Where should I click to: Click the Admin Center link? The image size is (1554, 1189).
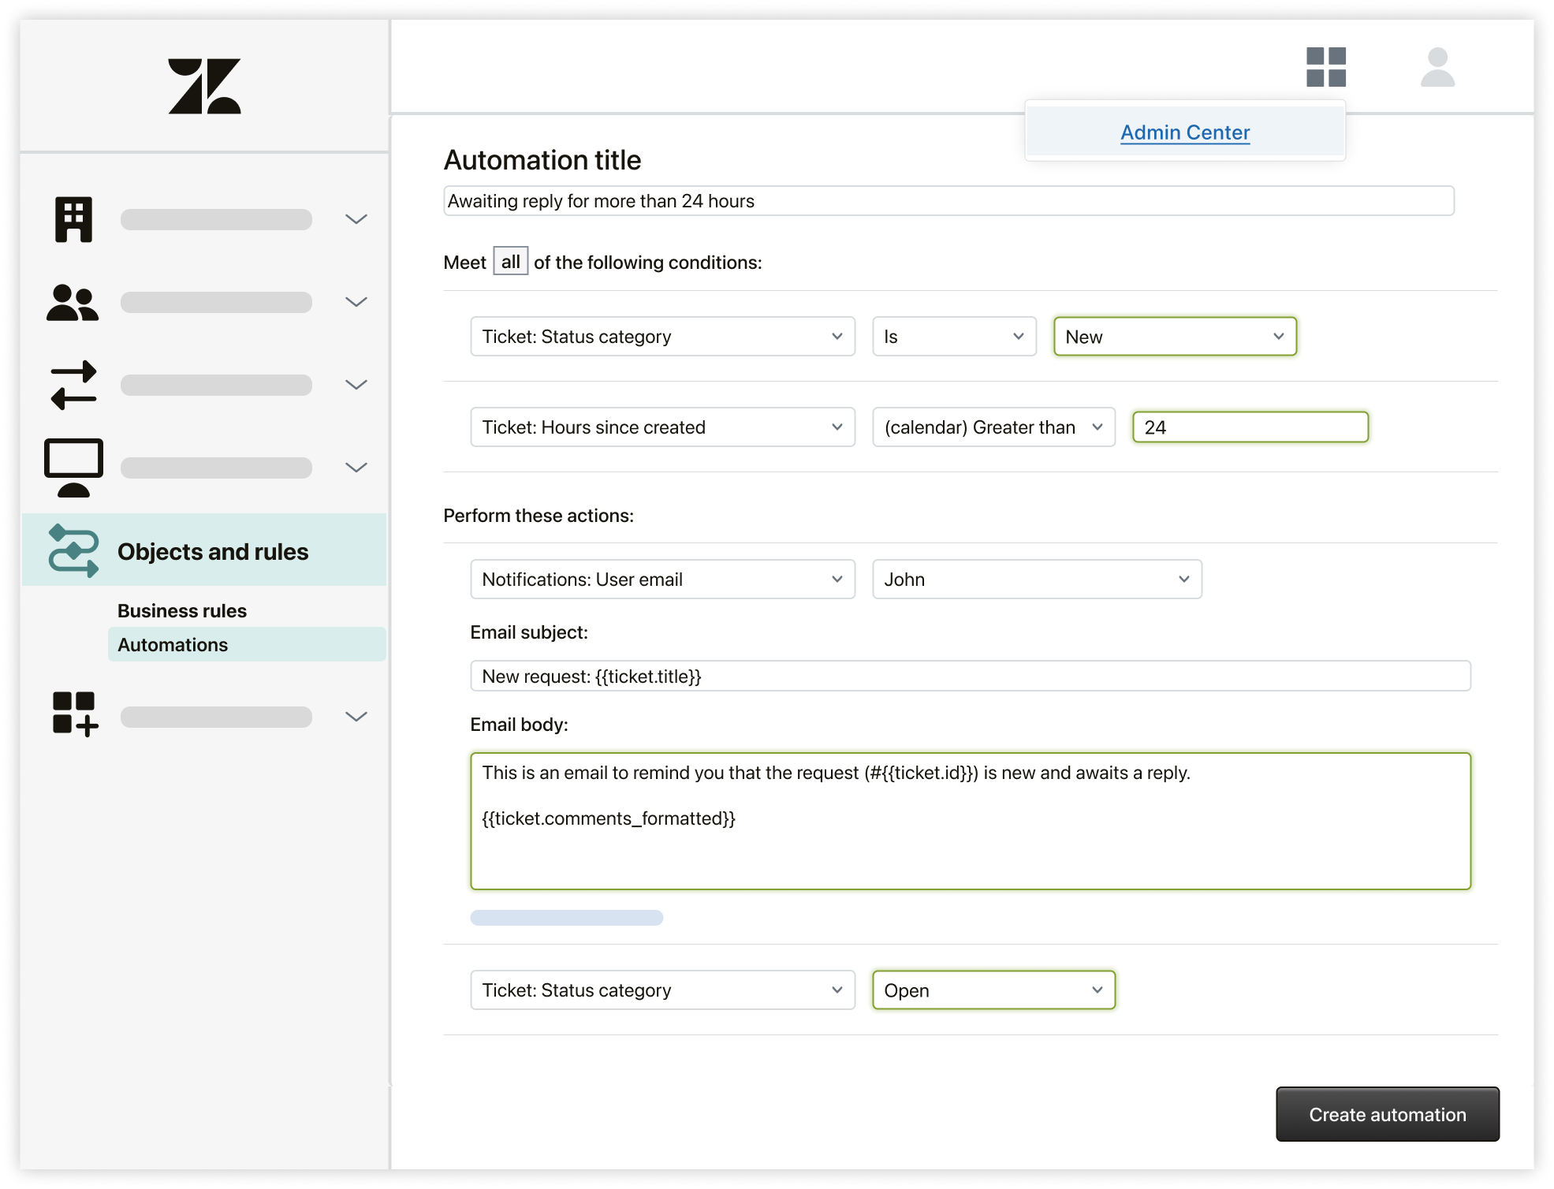pyautogui.click(x=1184, y=132)
